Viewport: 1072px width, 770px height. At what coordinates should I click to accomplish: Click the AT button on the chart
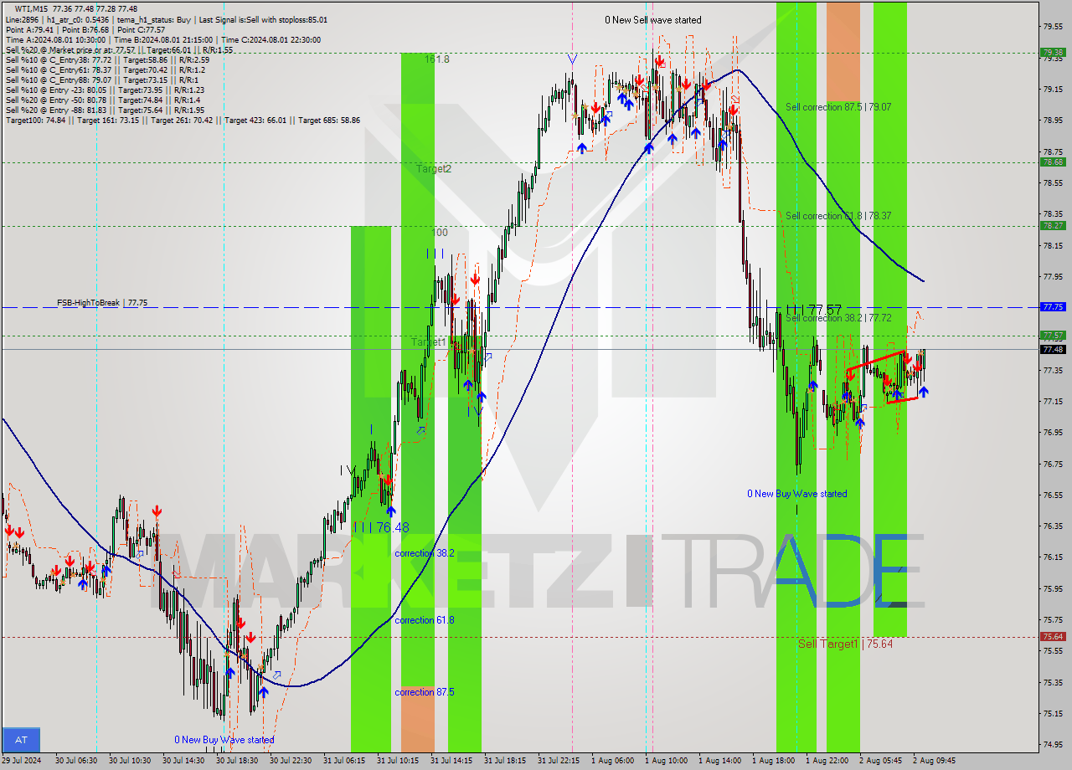tap(21, 740)
